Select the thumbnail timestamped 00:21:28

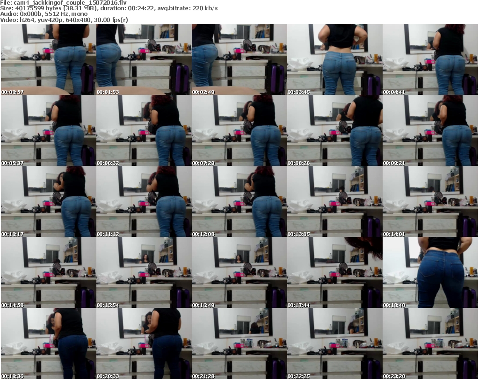click(239, 343)
